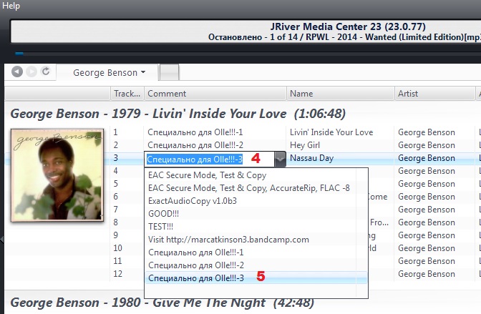The width and height of the screenshot is (481, 314).
Task: Select the marcatkinson3.bandcamp.com comment option
Action: coord(228,240)
